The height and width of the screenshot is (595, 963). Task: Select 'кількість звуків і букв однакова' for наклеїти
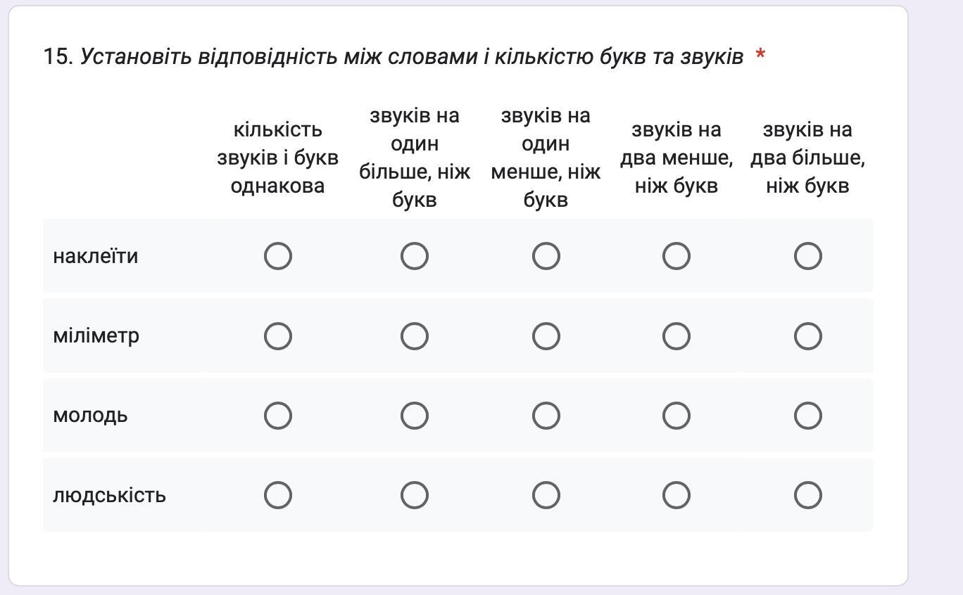click(x=277, y=256)
